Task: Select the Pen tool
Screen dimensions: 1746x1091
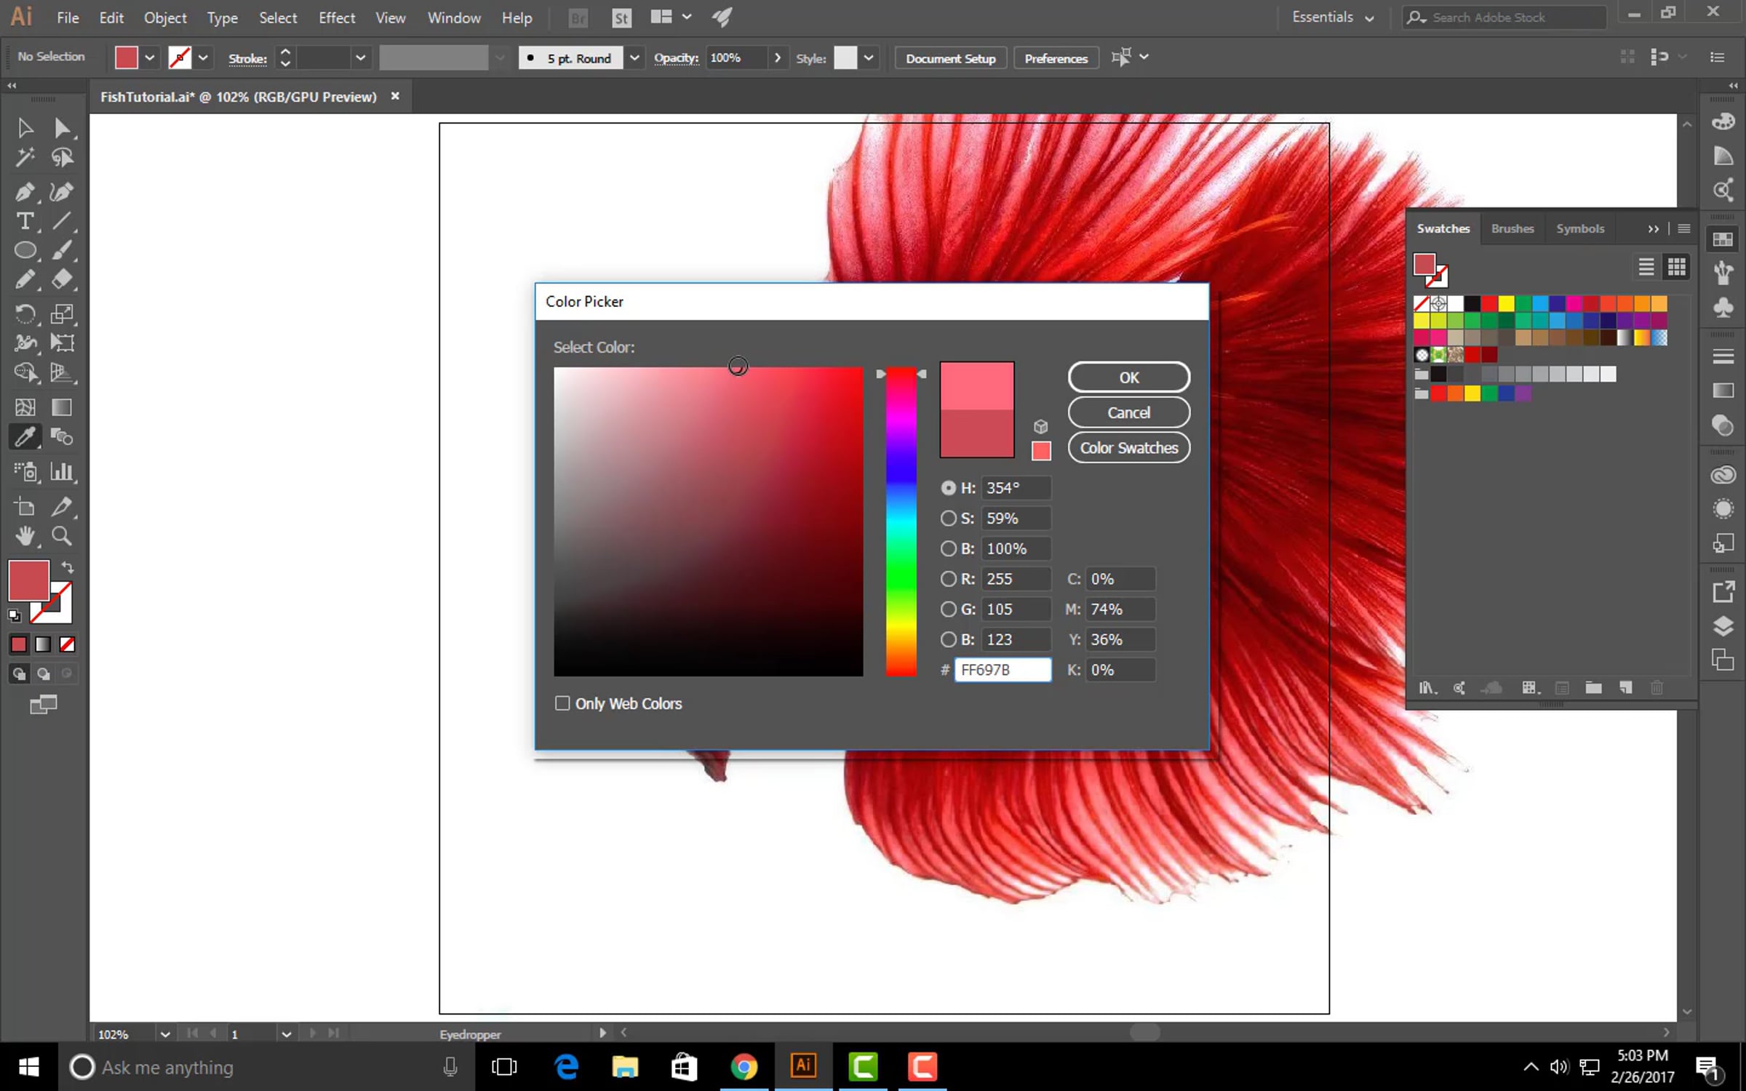Action: (24, 192)
